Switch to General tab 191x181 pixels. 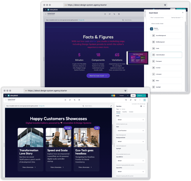click(118, 112)
